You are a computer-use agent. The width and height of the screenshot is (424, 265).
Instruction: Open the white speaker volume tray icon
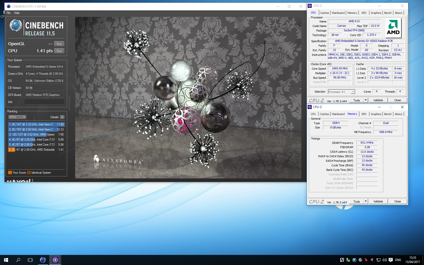385,260
